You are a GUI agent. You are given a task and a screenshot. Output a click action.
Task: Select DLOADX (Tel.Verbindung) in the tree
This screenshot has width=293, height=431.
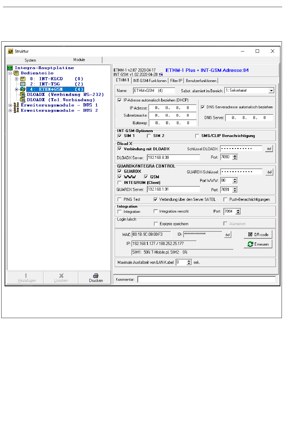pos(60,100)
